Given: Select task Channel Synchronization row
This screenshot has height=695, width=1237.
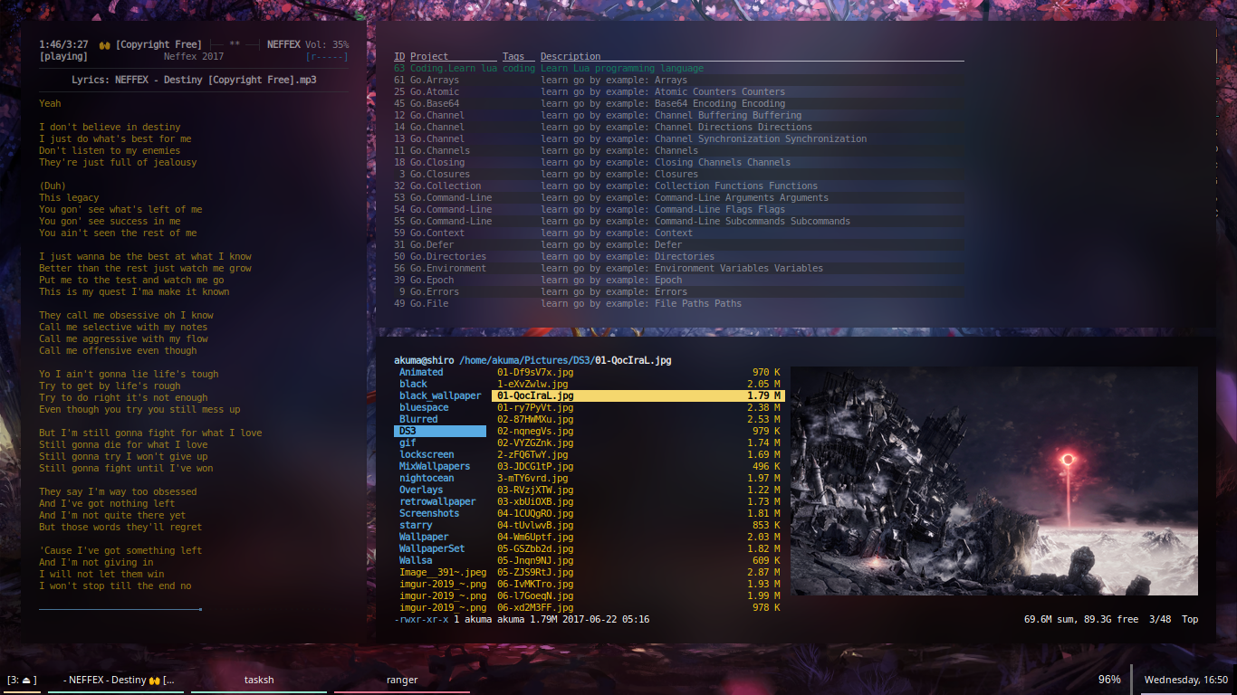Looking at the screenshot, I should (x=678, y=138).
